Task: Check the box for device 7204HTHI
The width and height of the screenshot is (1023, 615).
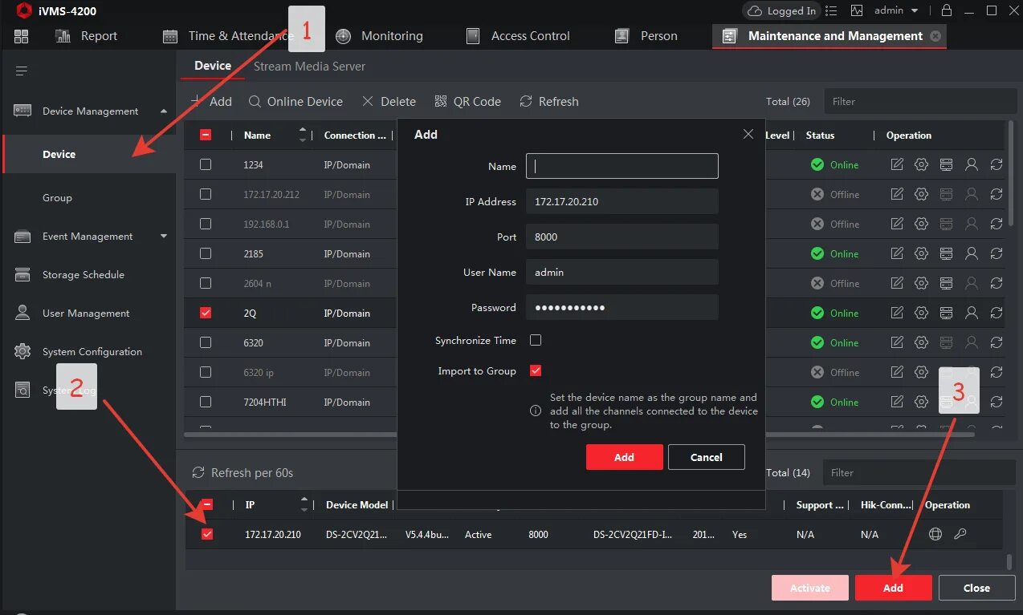Action: coord(206,402)
